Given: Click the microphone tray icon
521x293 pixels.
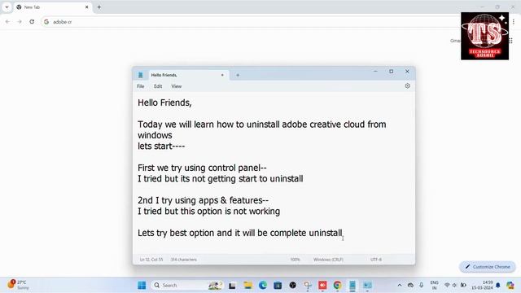Looking at the screenshot, I should (422, 285).
